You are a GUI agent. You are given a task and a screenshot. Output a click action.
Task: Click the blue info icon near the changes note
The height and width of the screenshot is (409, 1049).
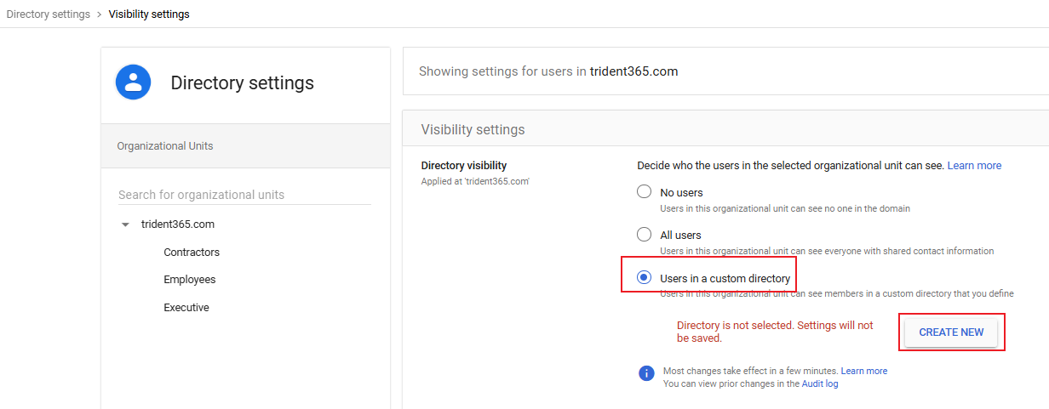647,373
